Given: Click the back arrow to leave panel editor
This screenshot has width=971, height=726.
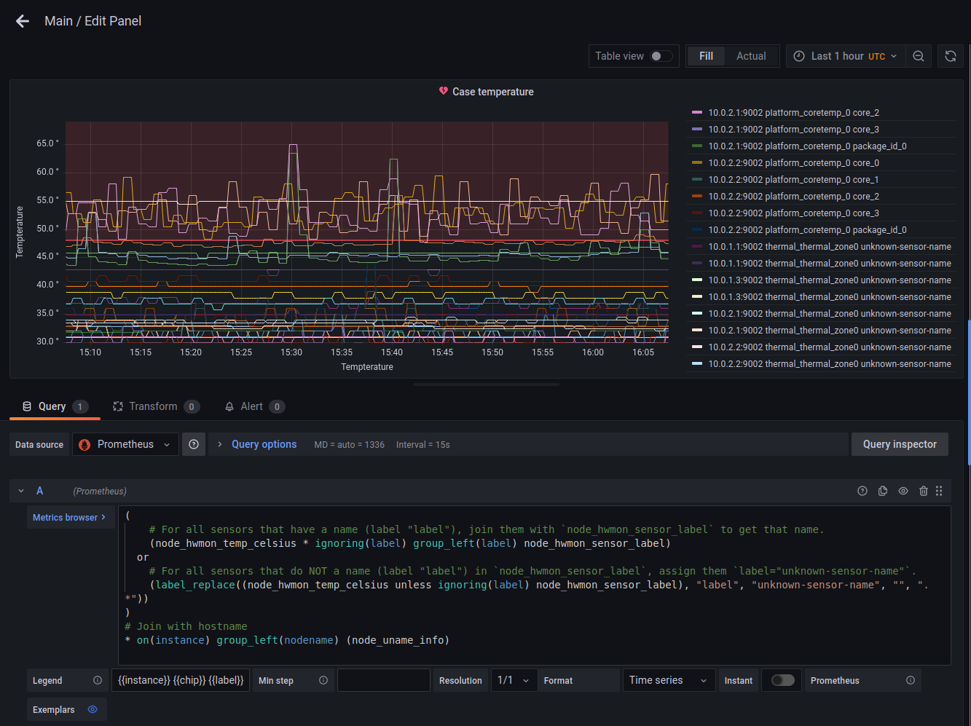Looking at the screenshot, I should [x=23, y=21].
